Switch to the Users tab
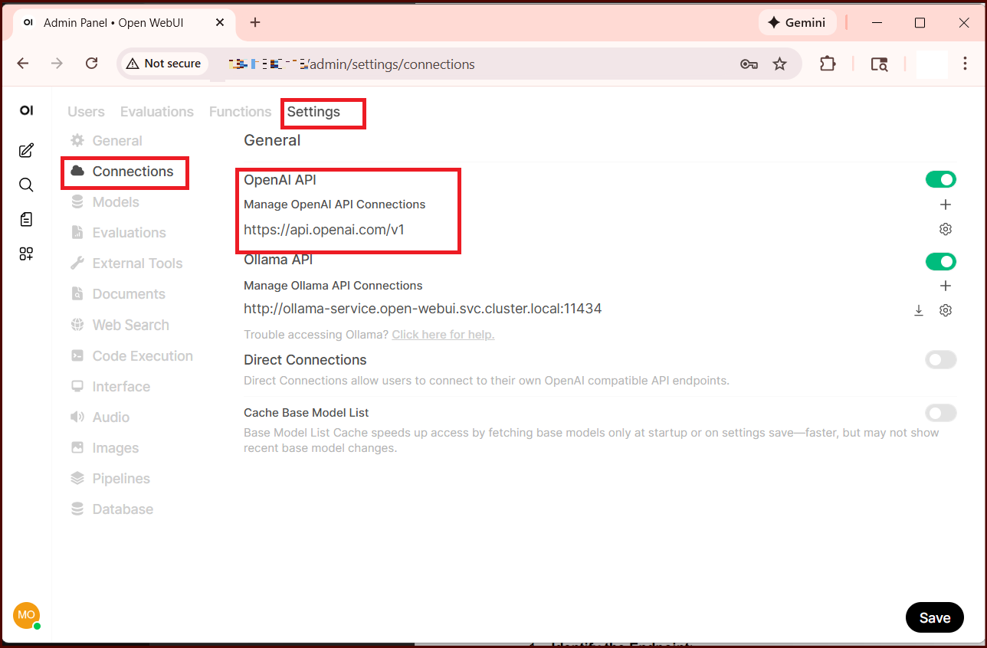The width and height of the screenshot is (987, 648). 86,112
